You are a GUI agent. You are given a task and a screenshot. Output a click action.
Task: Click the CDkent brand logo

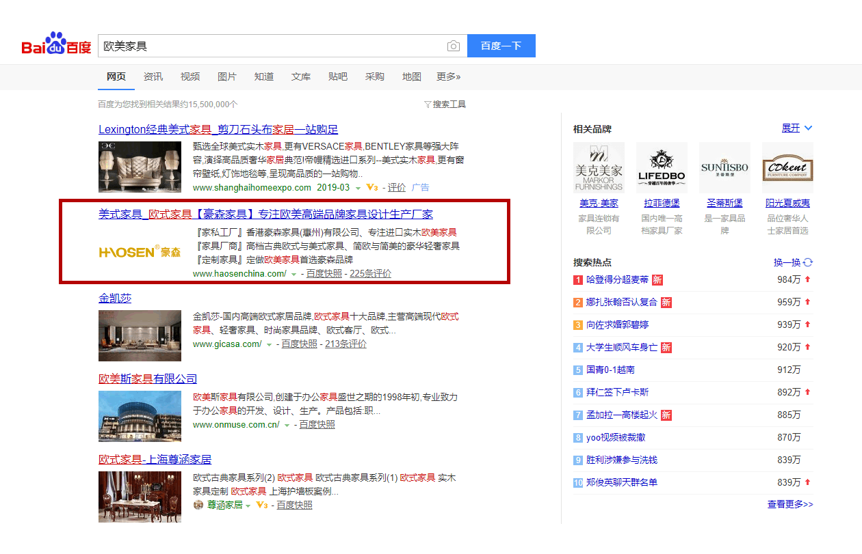click(787, 168)
